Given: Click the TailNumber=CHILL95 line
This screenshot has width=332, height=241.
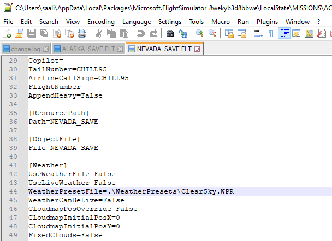Looking at the screenshot, I should point(68,69).
